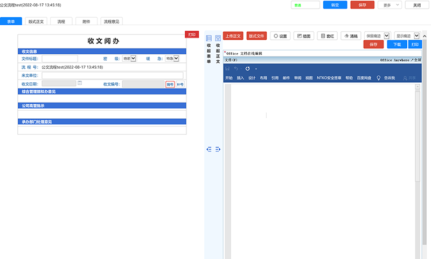This screenshot has width=431, height=259.
Task: Open the quick access toolbar customize arrow
Action: [x=256, y=69]
